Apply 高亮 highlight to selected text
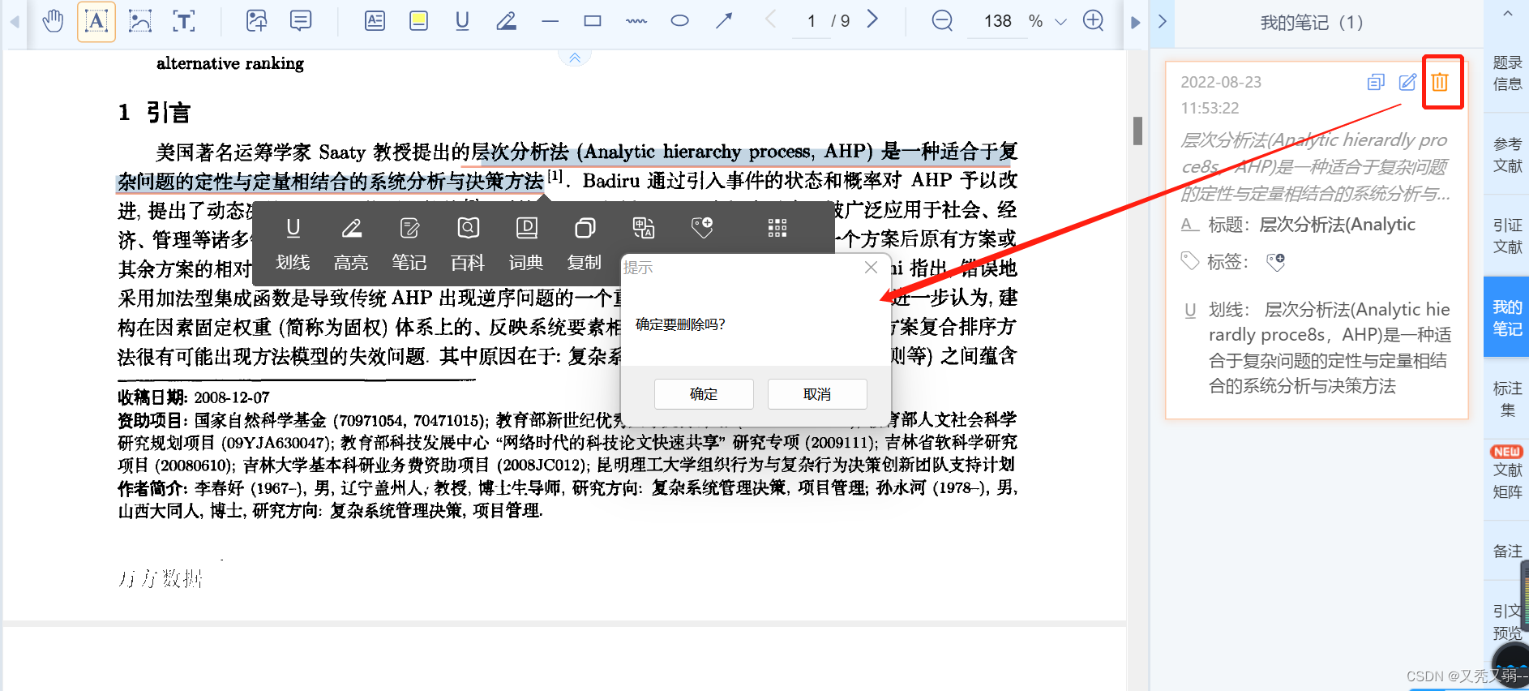 click(351, 242)
